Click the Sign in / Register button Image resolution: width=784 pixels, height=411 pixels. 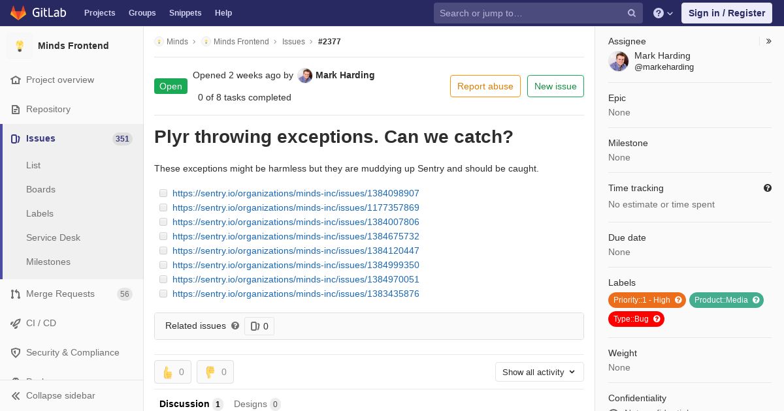pyautogui.click(x=727, y=13)
